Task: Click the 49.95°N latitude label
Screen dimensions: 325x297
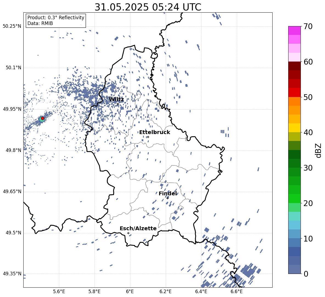Action: point(12,109)
